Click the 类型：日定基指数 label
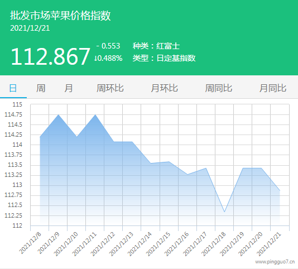The image size is (298, 269). pyautogui.click(x=164, y=58)
